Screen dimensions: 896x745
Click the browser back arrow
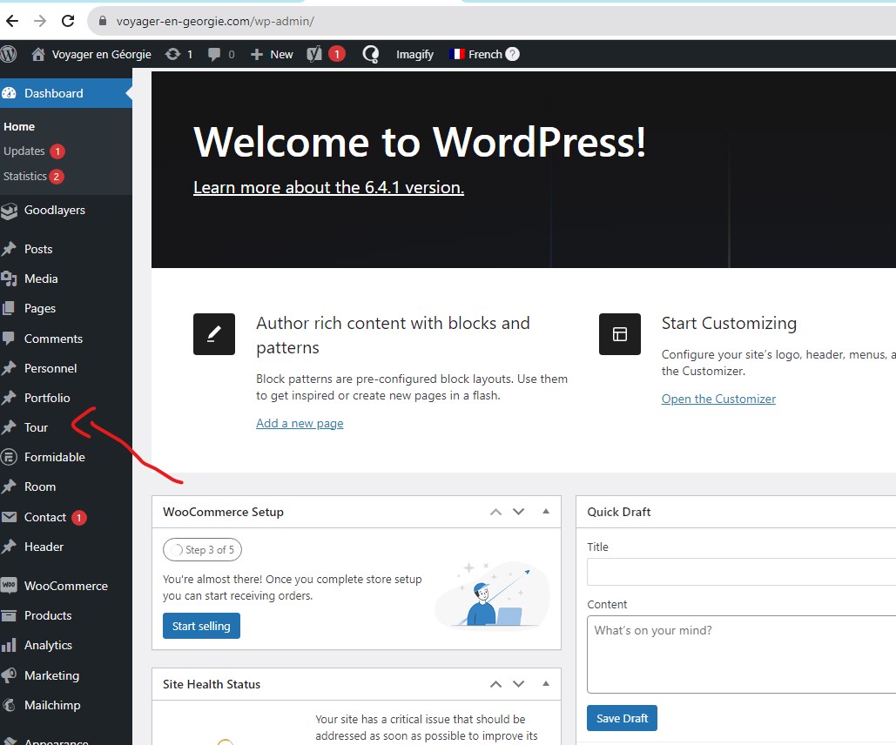coord(12,21)
